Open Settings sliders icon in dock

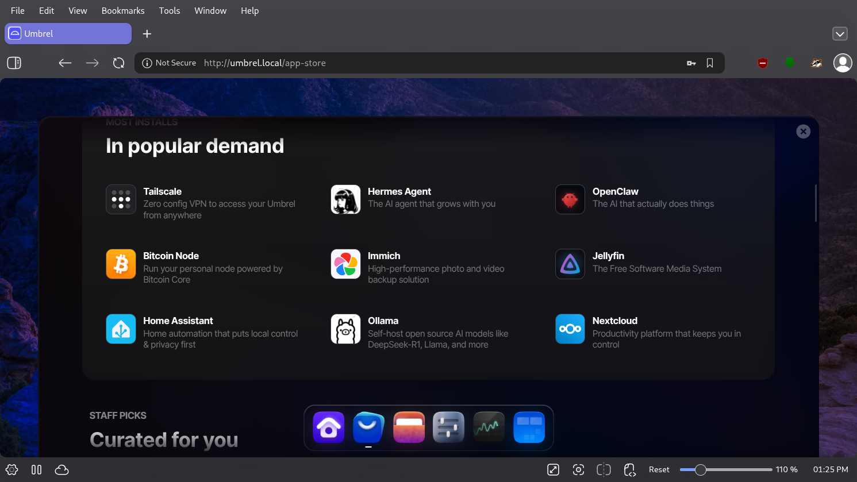448,427
